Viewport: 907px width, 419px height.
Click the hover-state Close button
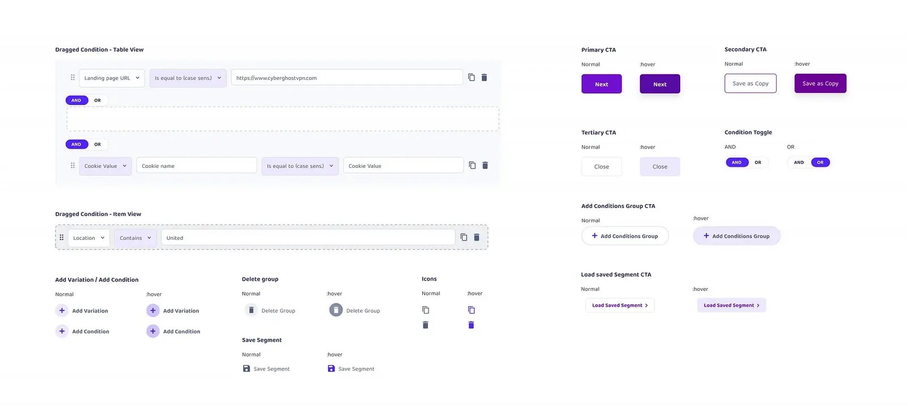(x=660, y=167)
